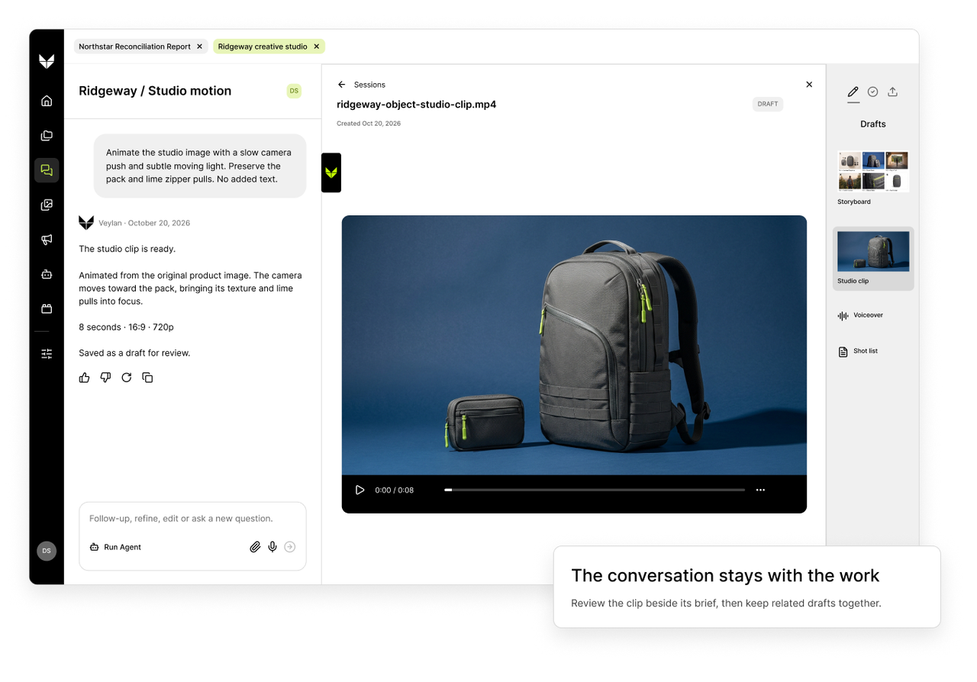Regenerate the Veylan response
The height and width of the screenshot is (682, 977).
(127, 378)
